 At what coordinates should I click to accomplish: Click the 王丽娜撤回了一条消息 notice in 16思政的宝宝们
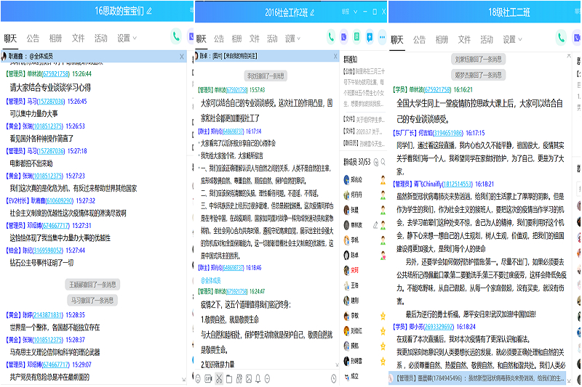pos(93,285)
